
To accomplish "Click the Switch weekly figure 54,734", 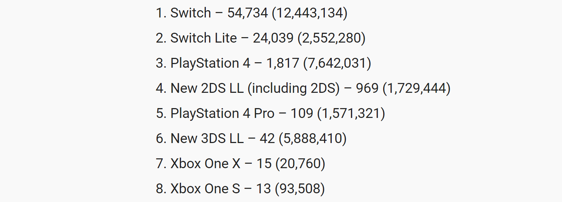I will pos(247,13).
